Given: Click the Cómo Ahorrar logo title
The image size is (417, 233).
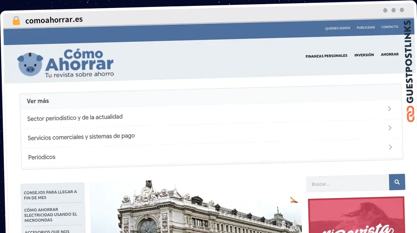Looking at the screenshot, I should (x=79, y=60).
